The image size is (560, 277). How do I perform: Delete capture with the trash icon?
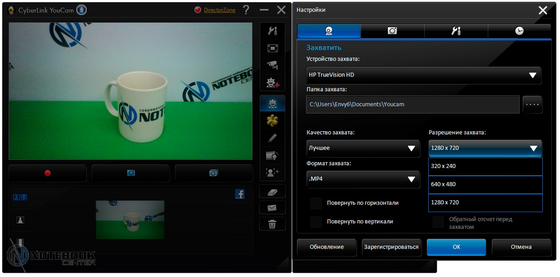(273, 224)
